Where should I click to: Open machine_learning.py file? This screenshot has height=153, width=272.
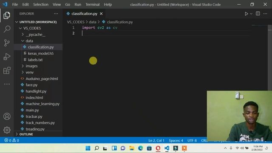click(x=38, y=104)
